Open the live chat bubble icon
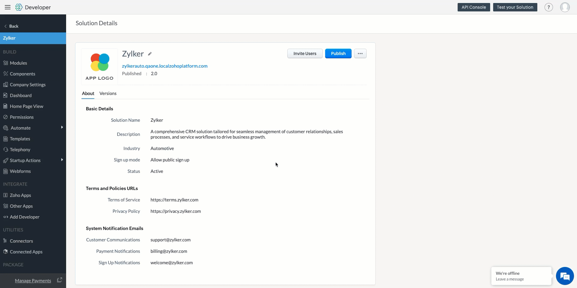The height and width of the screenshot is (288, 577). pyautogui.click(x=565, y=276)
